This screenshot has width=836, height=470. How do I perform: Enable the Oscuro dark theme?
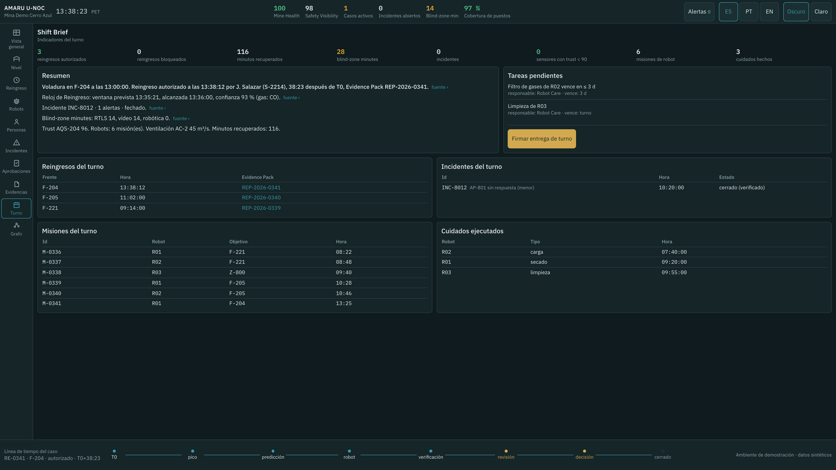796,12
